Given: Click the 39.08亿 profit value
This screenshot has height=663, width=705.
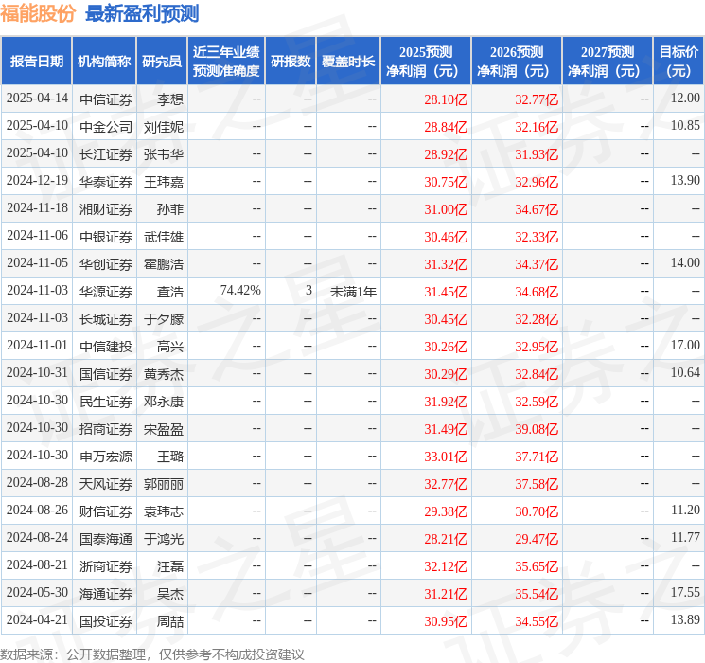Looking at the screenshot, I should coord(537,429).
